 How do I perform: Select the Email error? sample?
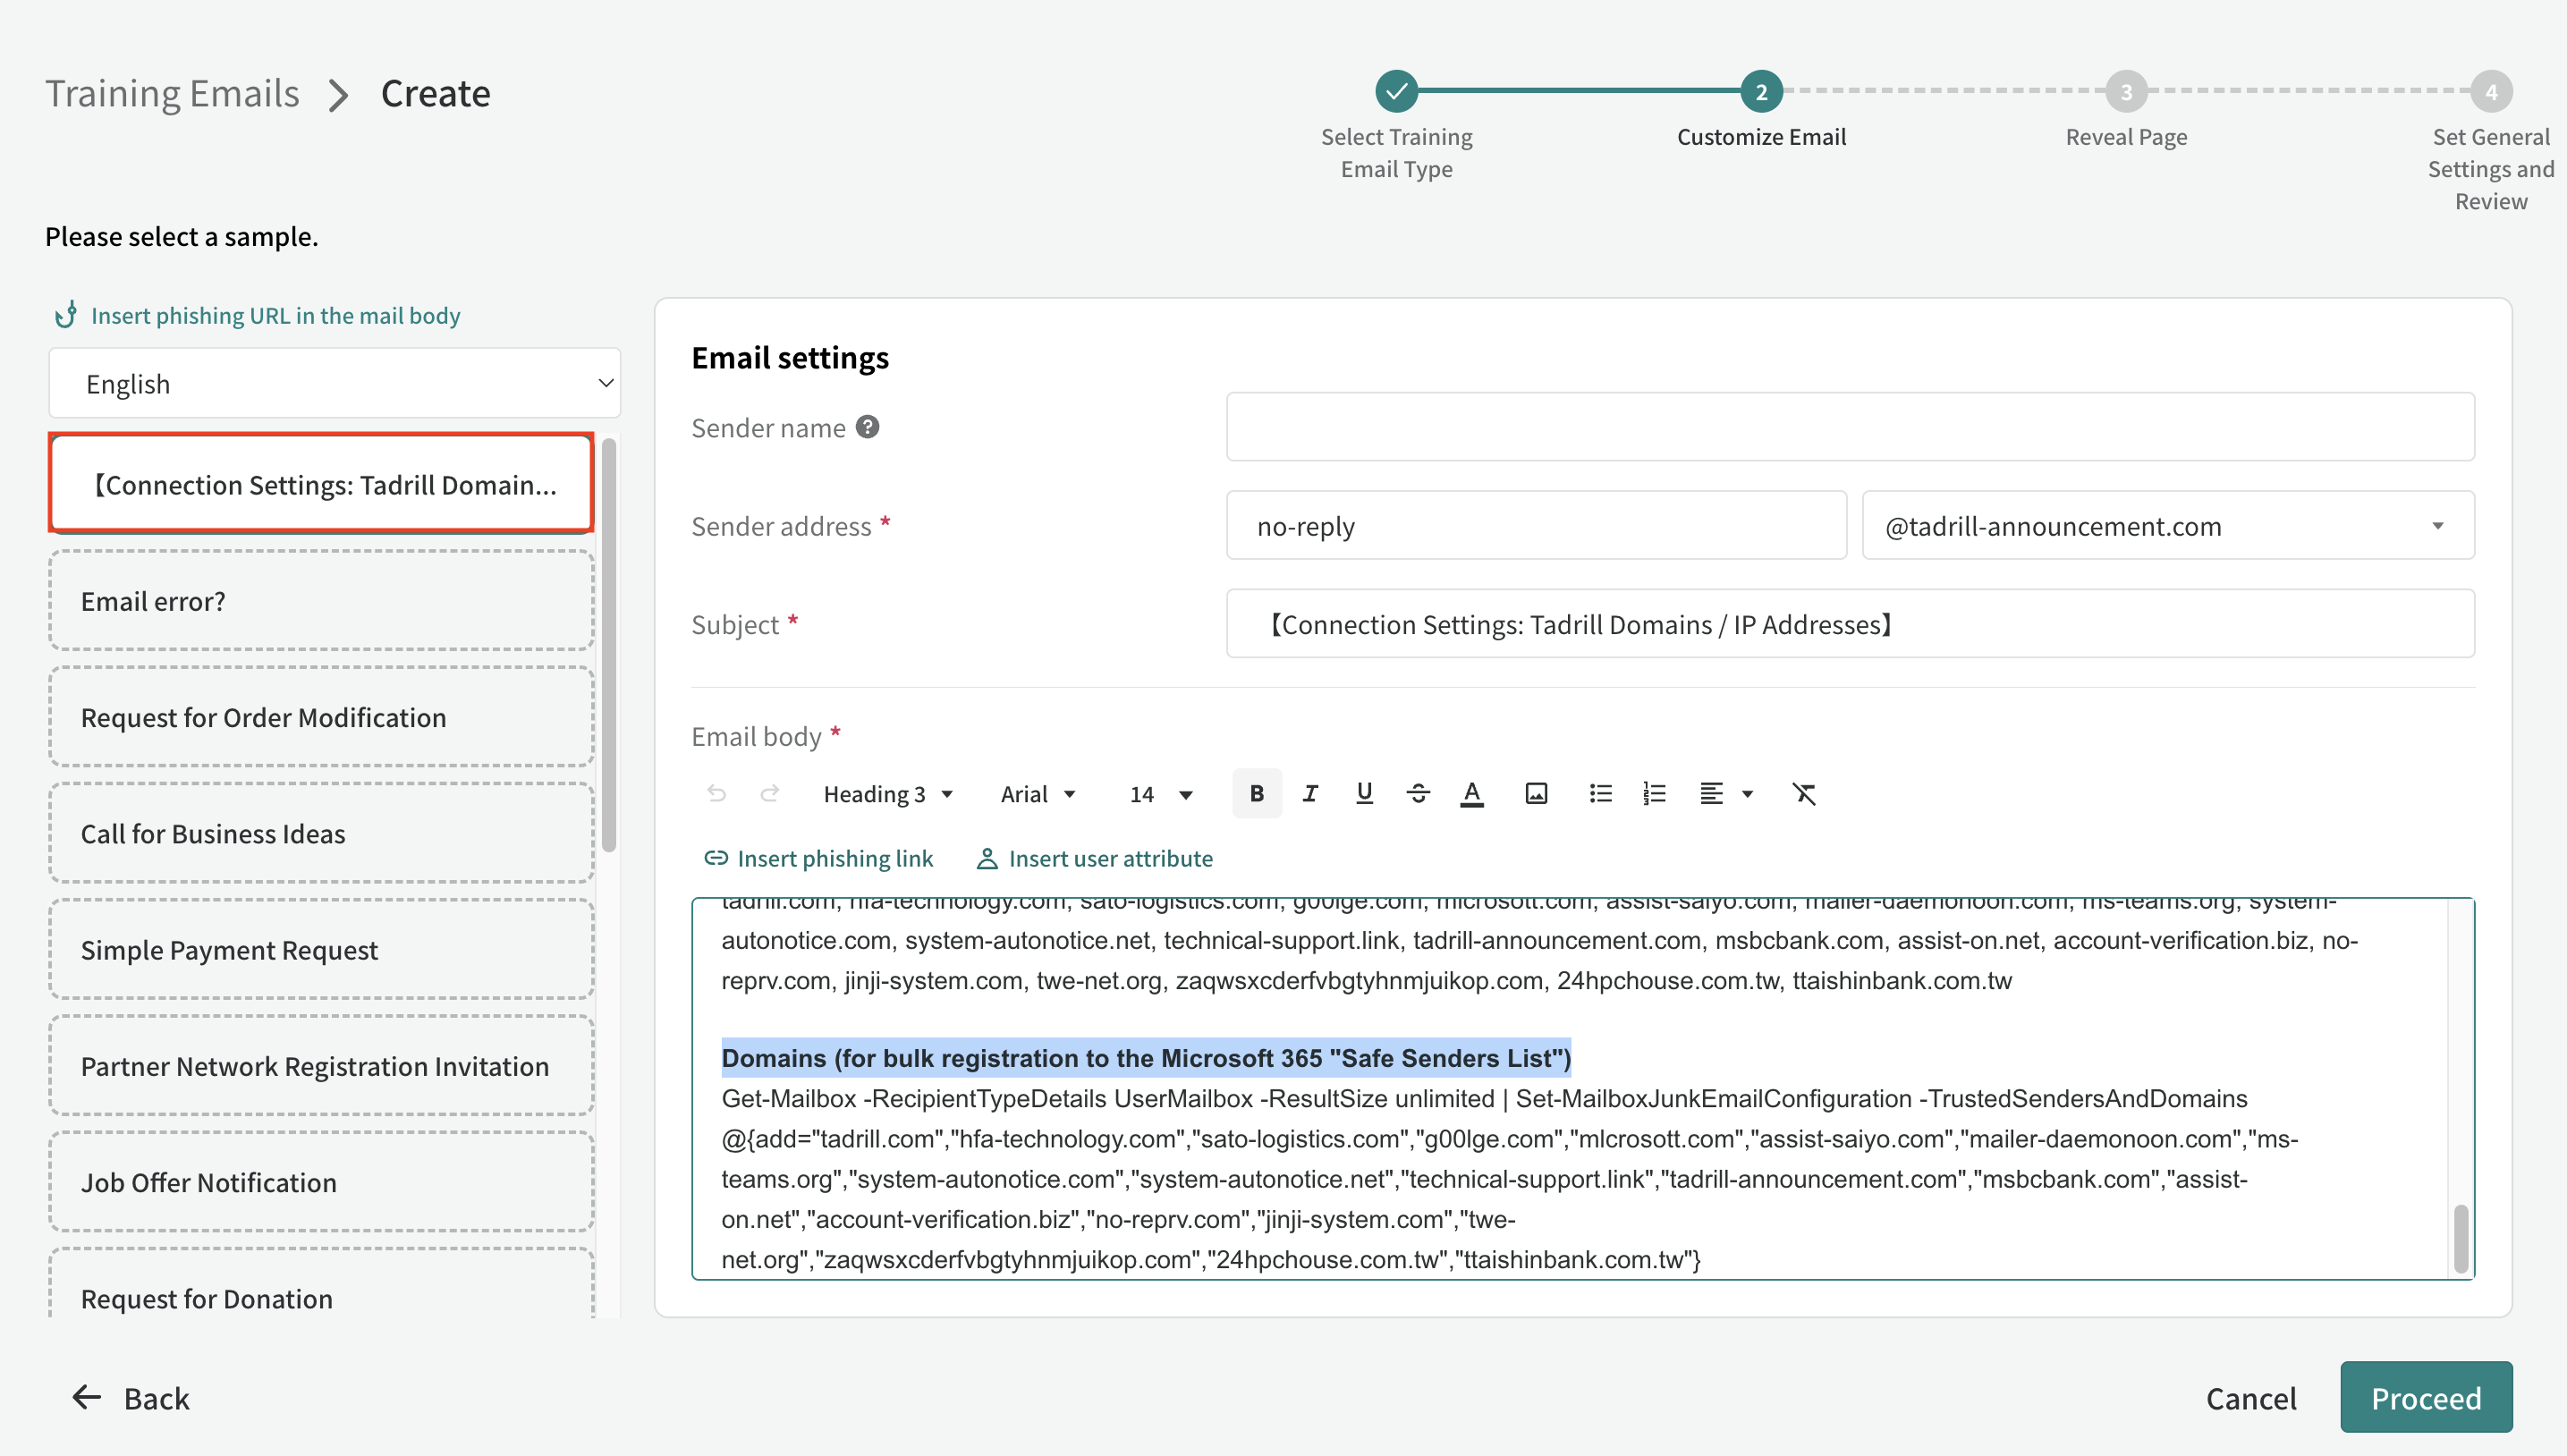tap(322, 601)
